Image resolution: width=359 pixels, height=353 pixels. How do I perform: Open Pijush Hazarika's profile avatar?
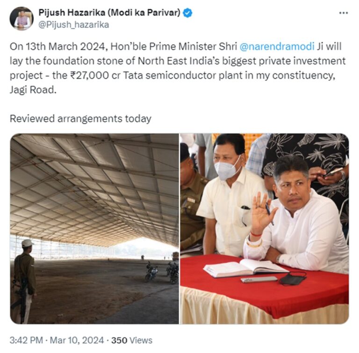pos(22,18)
